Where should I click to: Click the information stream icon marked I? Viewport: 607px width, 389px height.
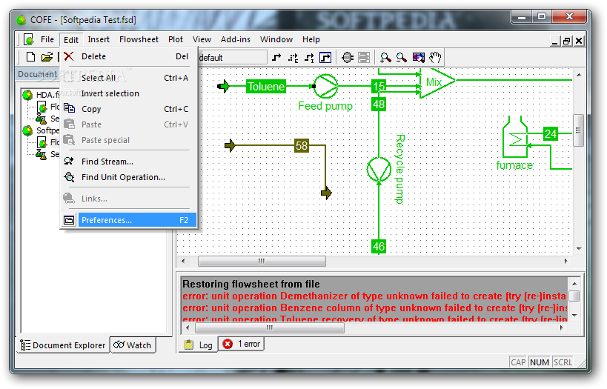(309, 58)
